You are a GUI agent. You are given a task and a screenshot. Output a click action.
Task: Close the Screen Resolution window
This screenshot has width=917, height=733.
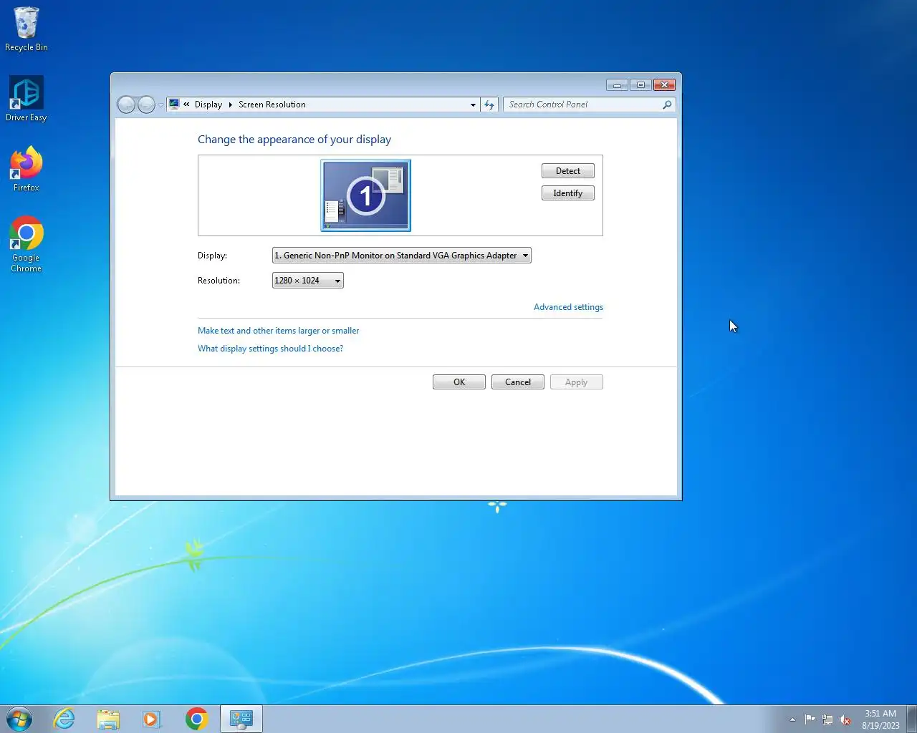click(664, 84)
